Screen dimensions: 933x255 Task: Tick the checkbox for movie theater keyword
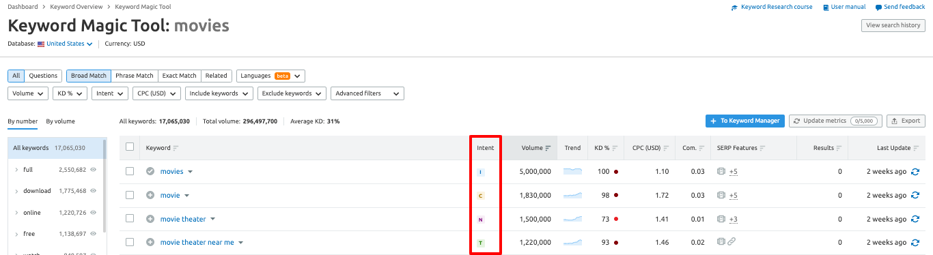[x=130, y=219]
